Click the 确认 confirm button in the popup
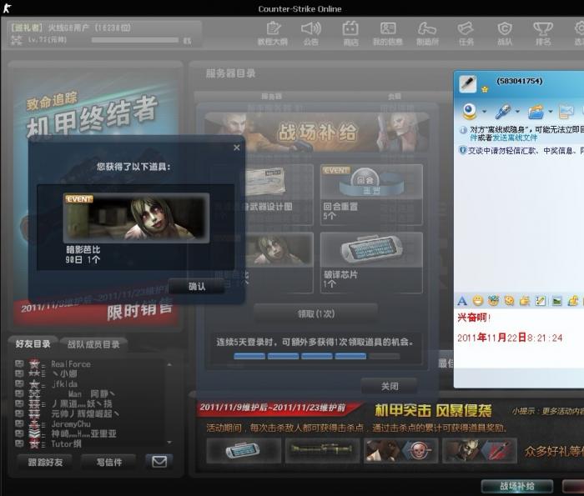This screenshot has height=496, width=584. pos(197,287)
